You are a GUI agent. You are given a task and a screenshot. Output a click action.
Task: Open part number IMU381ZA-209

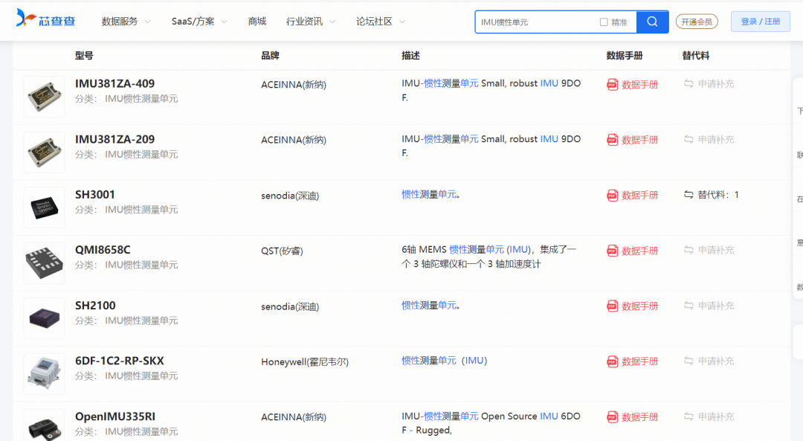(x=115, y=139)
